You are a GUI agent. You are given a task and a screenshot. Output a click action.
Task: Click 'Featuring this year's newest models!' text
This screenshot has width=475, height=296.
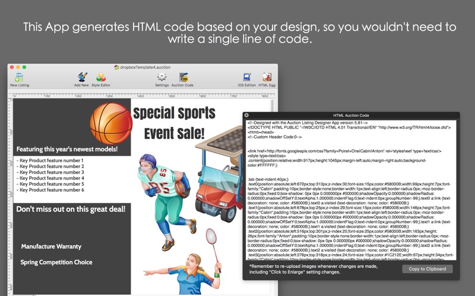click(x=67, y=149)
